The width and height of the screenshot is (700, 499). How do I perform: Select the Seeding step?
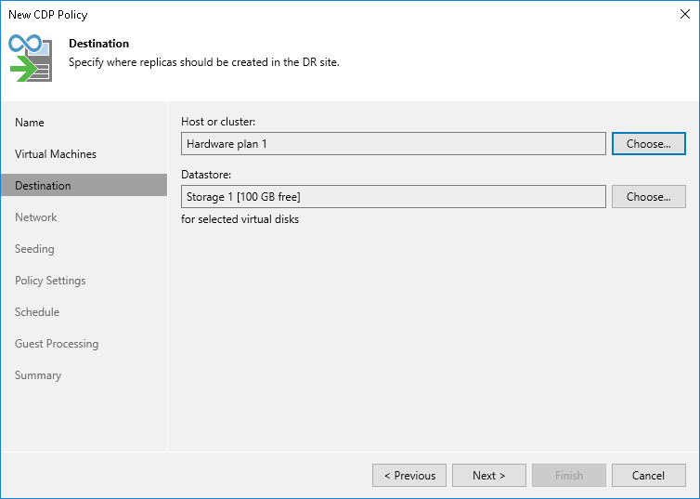pyautogui.click(x=34, y=249)
